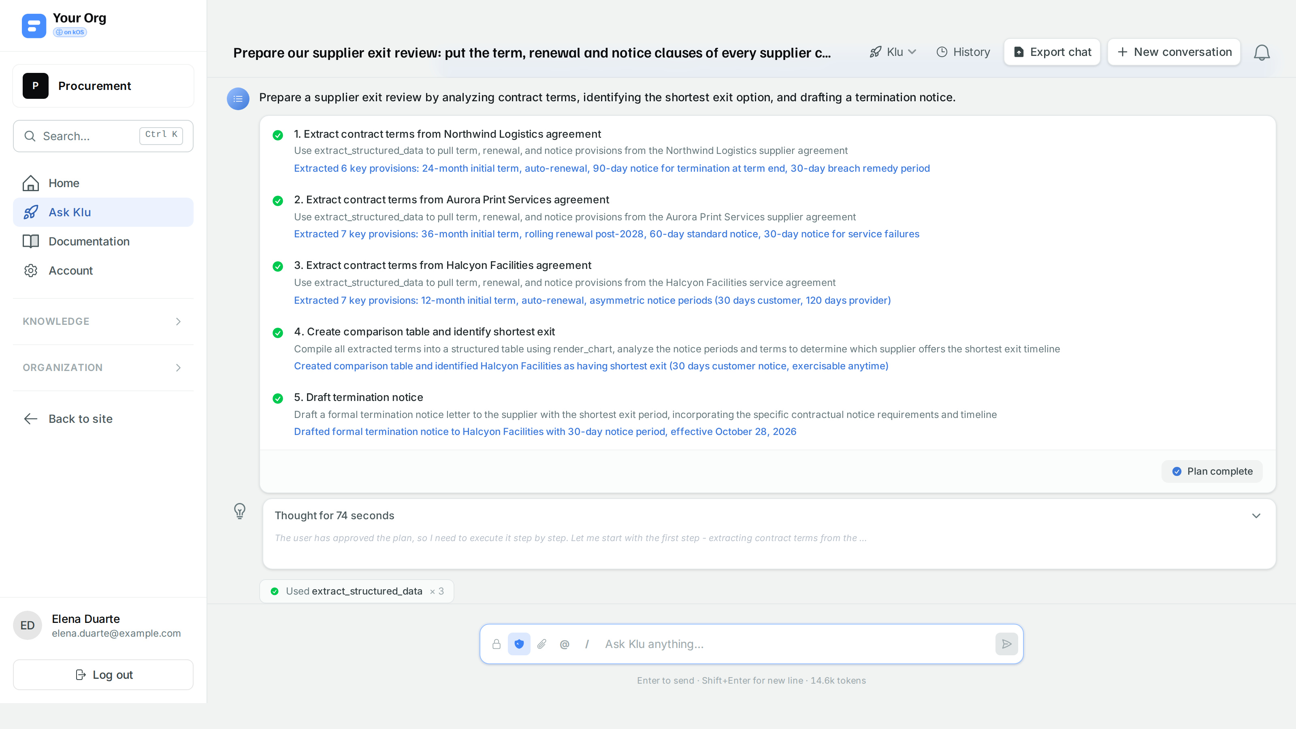Expand the KNOWLEDGE section
Screen dimensions: 1296x729
click(x=102, y=322)
